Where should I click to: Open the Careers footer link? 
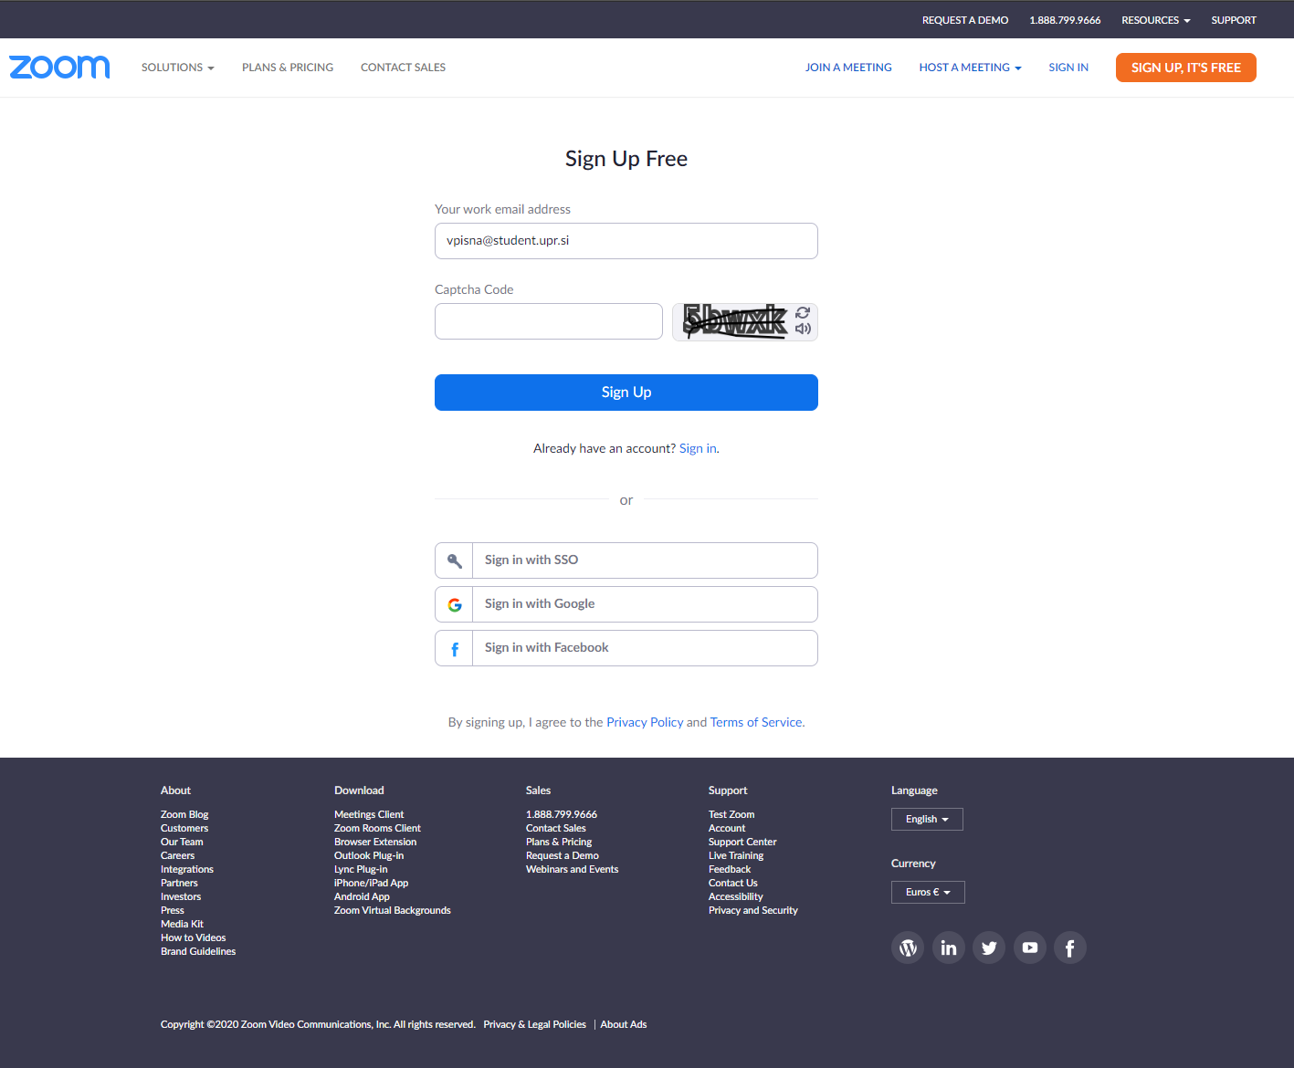tap(177, 855)
